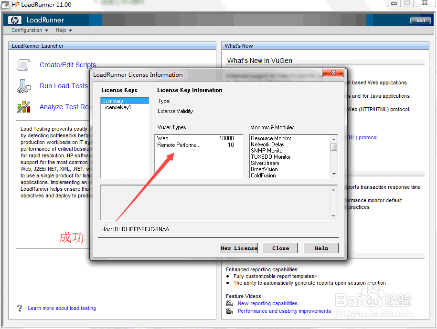
Task: Click the Create/Edit Scripts scroll icon
Action: (23, 65)
